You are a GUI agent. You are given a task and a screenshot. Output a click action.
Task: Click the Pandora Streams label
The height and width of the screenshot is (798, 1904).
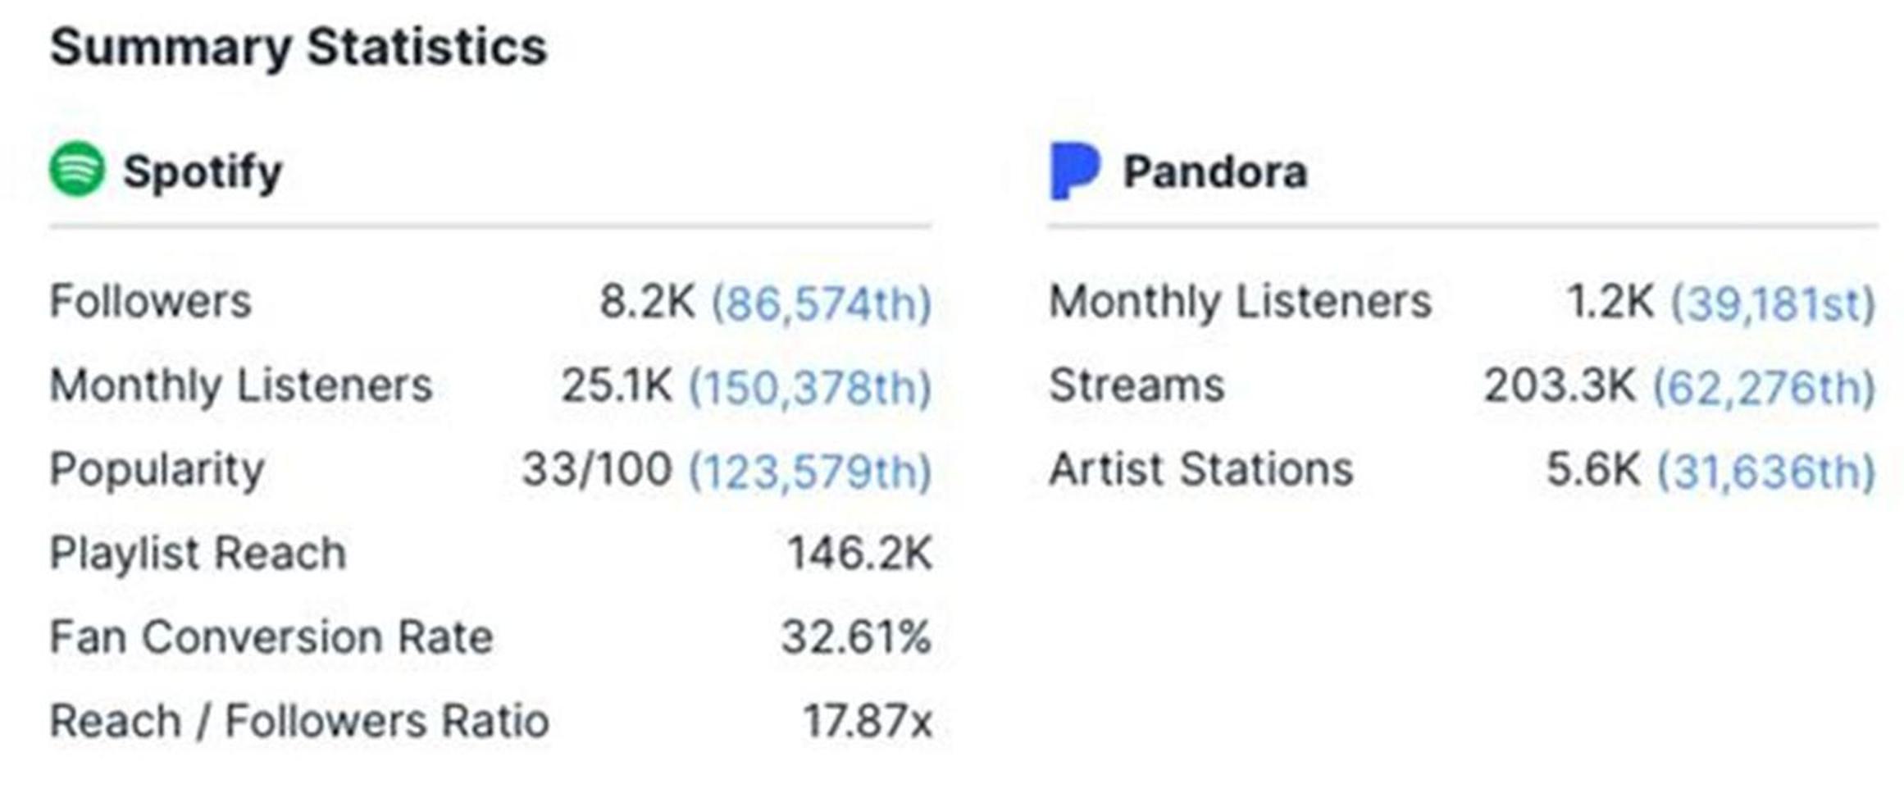pos(1136,385)
